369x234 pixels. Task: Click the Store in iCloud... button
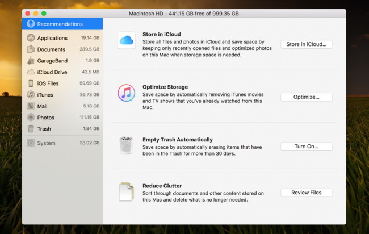(306, 44)
